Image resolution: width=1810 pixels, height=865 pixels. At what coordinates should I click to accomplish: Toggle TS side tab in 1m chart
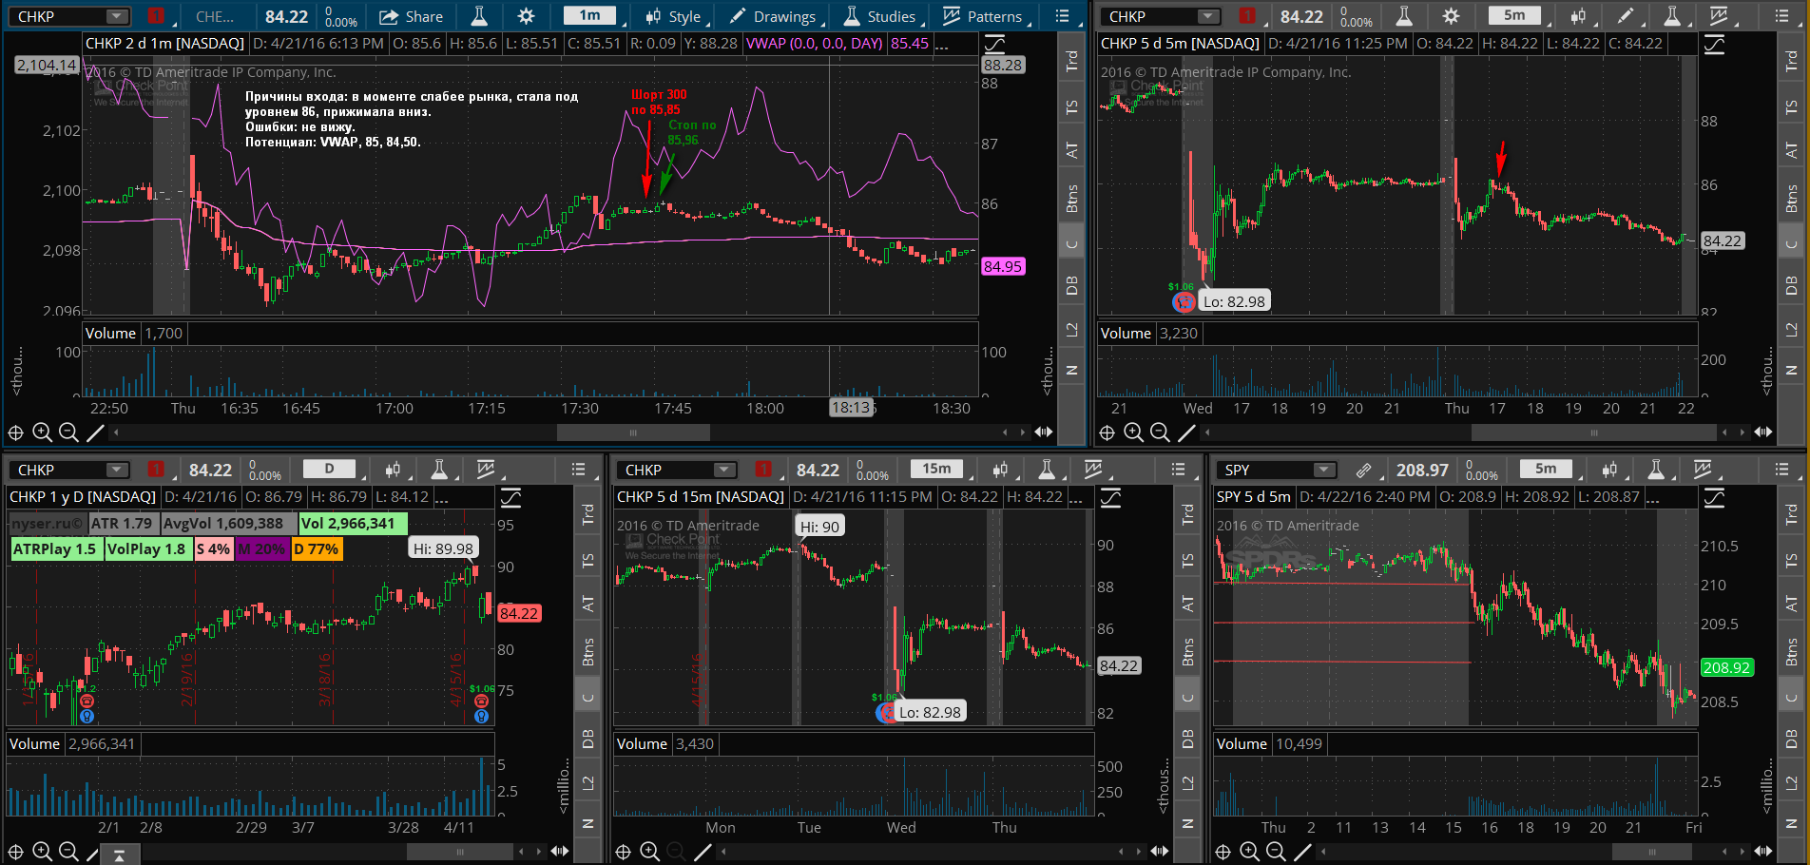(x=1072, y=106)
